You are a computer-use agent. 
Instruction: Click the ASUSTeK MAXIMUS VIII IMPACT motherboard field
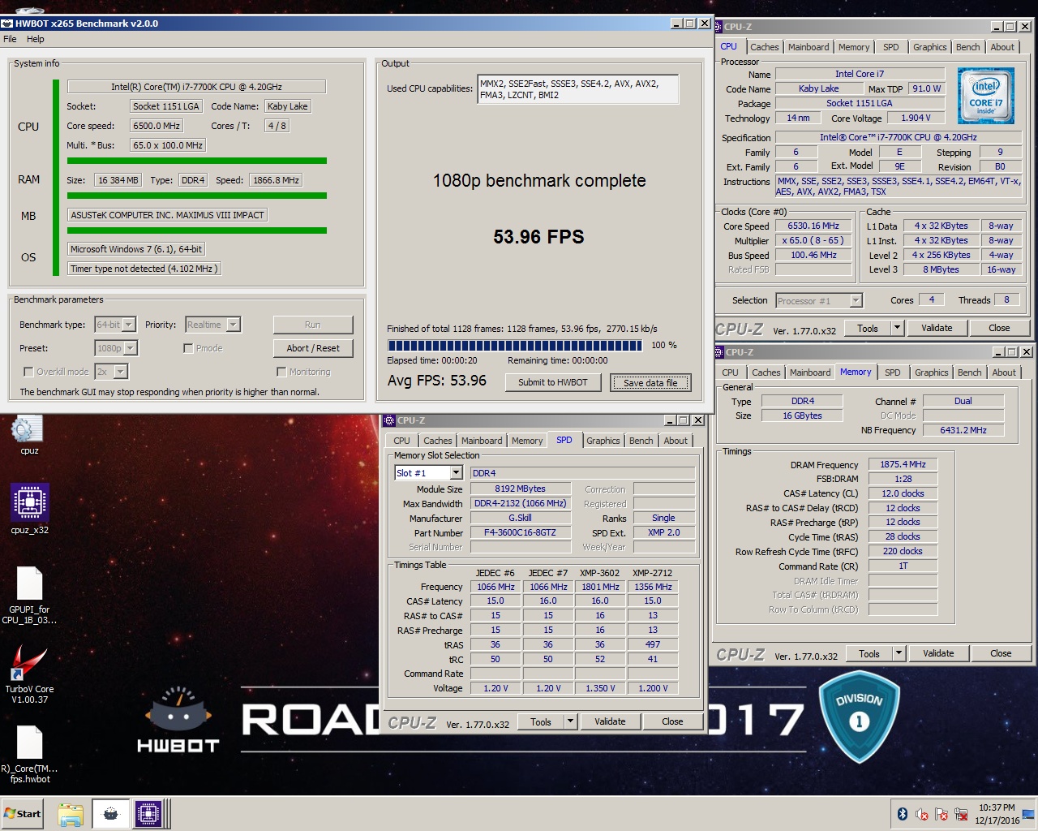pos(167,215)
